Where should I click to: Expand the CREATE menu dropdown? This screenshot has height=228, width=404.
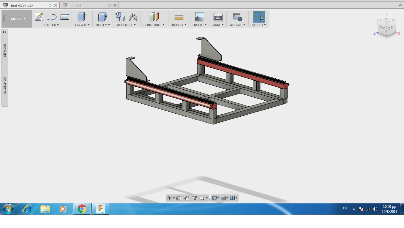coord(82,25)
